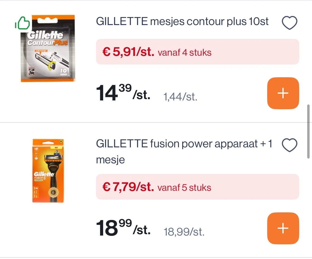Image resolution: width=312 pixels, height=259 pixels.
Task: Open the GILLETTE mesjes contour plus 10st product page
Action: (x=182, y=21)
